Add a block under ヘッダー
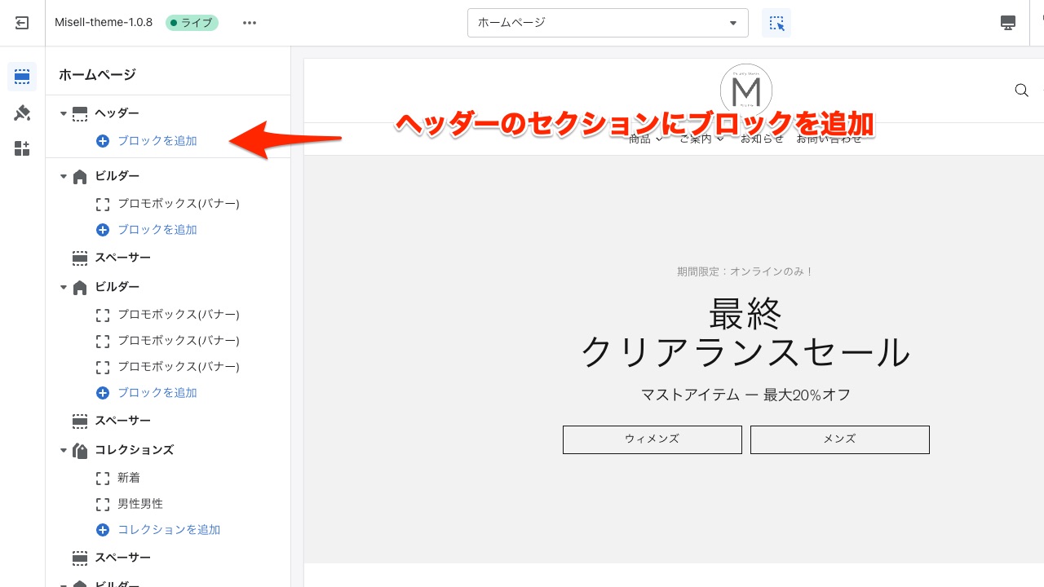 pos(157,141)
